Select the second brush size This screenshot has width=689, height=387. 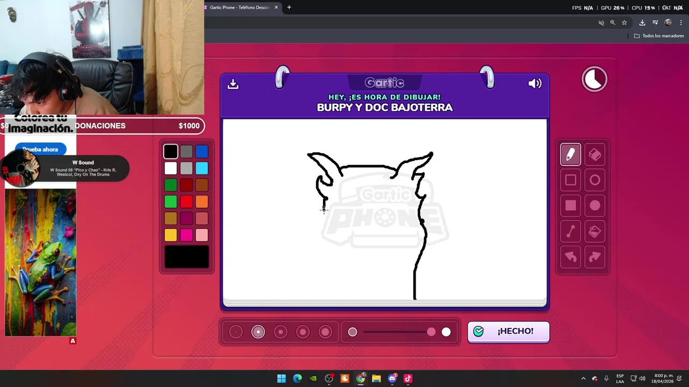pyautogui.click(x=258, y=332)
